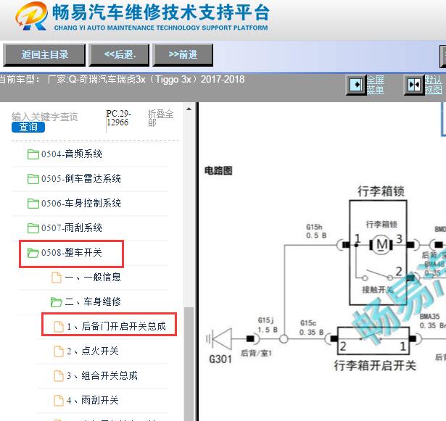The height and width of the screenshot is (421, 446).
Task: Click the Chang Yi platform logo
Action: click(x=31, y=16)
